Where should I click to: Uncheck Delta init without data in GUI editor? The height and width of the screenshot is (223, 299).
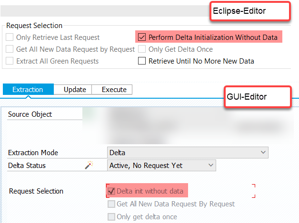pos(111,191)
